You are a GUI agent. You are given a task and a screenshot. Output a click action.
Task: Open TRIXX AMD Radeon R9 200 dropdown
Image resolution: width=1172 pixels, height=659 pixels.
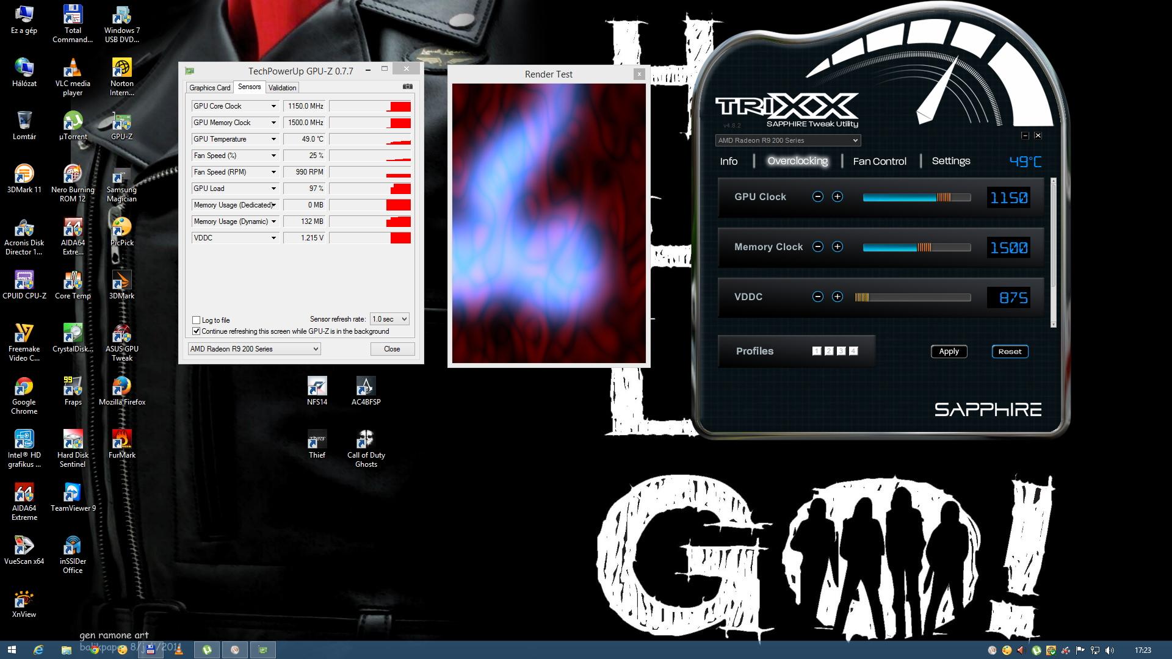pyautogui.click(x=788, y=140)
